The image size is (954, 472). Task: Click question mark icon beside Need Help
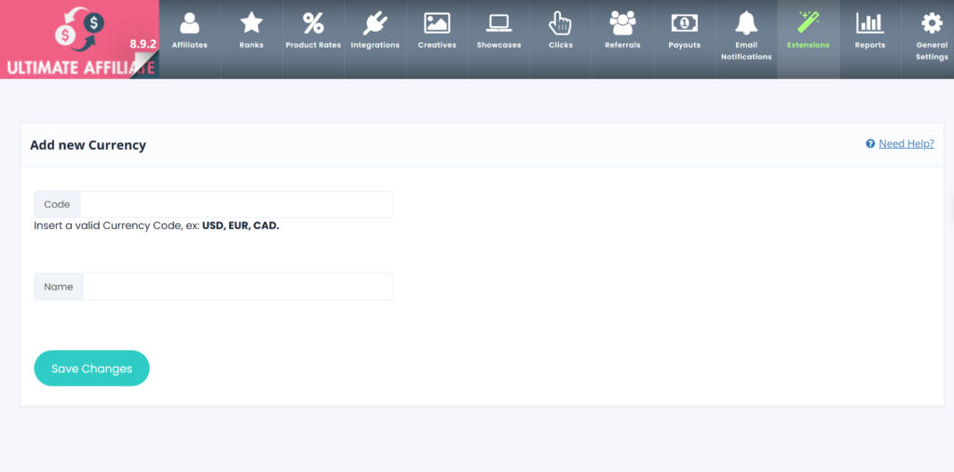pyautogui.click(x=870, y=144)
